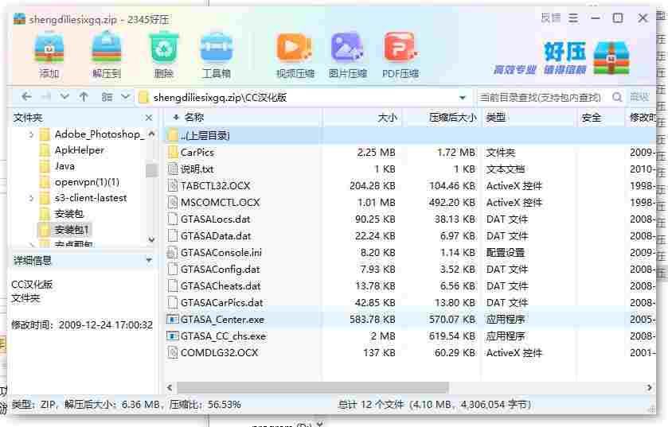Click the folder tree scroll up arrow
Screen dimensions: 668x427
pos(151,134)
